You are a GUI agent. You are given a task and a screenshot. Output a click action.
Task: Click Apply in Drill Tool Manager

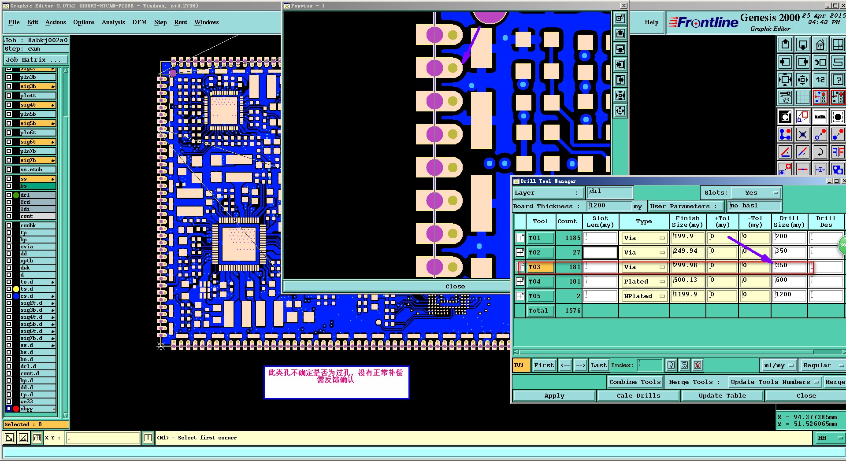[x=554, y=395]
